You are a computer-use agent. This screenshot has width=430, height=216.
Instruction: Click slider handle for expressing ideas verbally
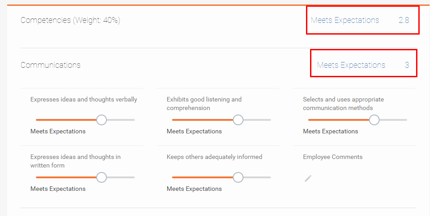tap(102, 120)
